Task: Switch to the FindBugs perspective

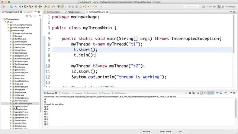Action: click(231, 7)
